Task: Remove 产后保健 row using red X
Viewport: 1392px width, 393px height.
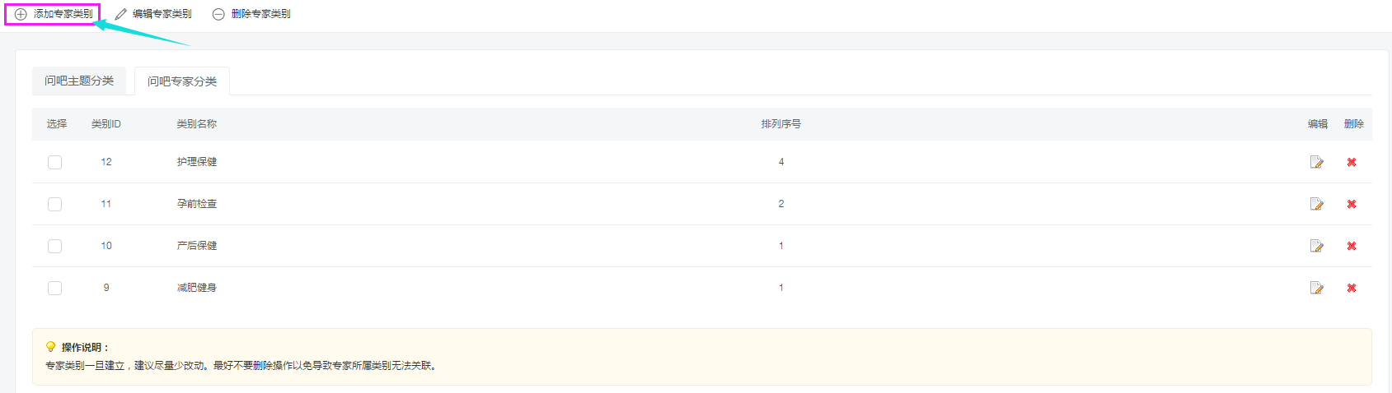Action: (1352, 246)
